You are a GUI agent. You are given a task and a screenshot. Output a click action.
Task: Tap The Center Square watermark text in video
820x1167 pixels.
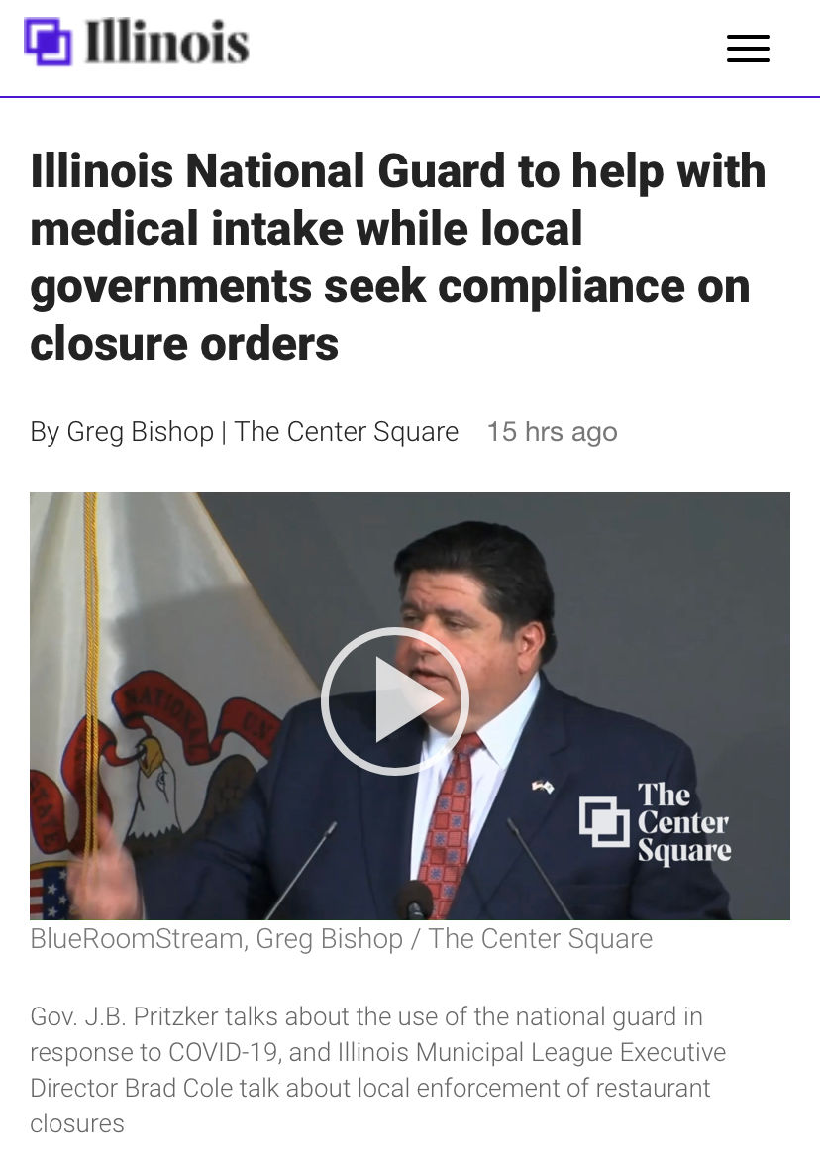[684, 822]
